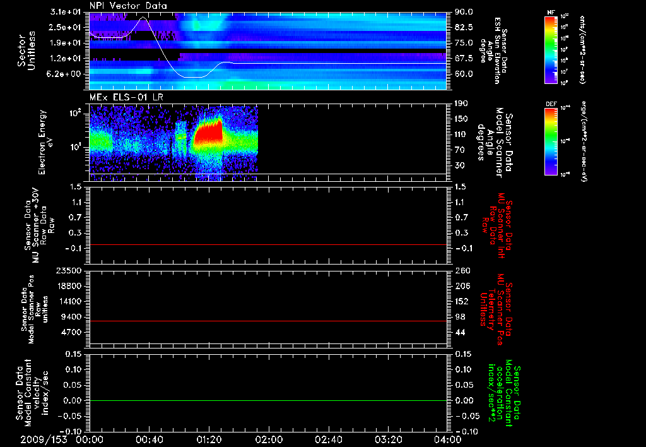Click the red trace in the MU Scanner +30V panel
Screen dimensions: 646x447
[x=267, y=244]
